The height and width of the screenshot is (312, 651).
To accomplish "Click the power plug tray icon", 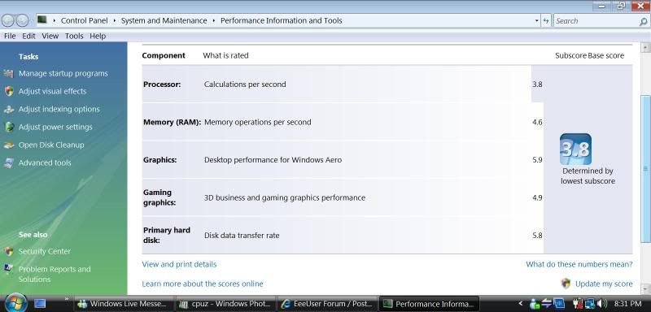I will [577, 304].
